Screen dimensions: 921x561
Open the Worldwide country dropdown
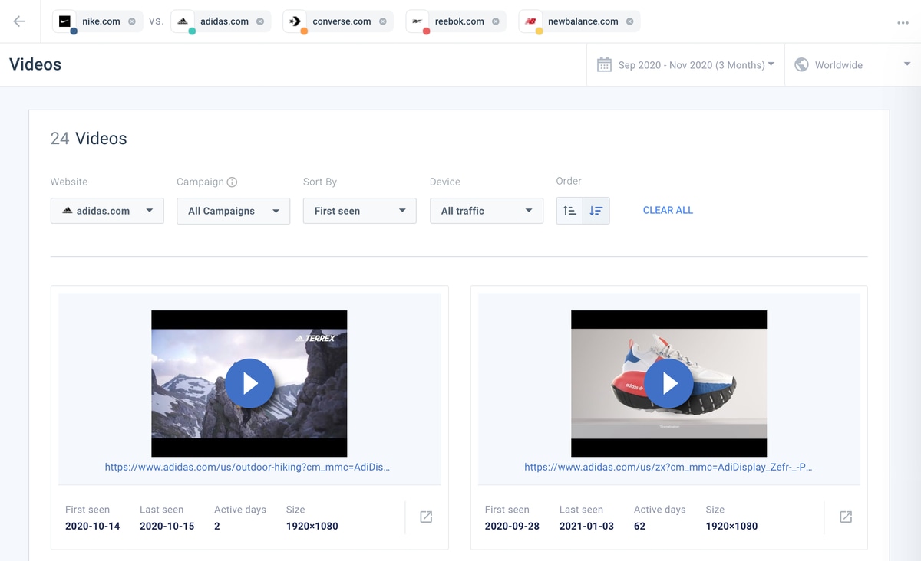point(853,65)
